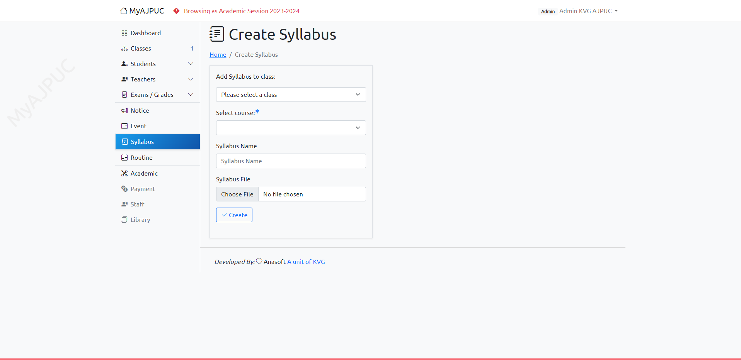Click the Event calendar icon
This screenshot has height=360, width=741.
click(124, 126)
